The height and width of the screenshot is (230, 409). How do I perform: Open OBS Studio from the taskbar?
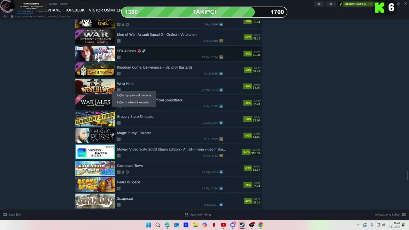click(251, 225)
